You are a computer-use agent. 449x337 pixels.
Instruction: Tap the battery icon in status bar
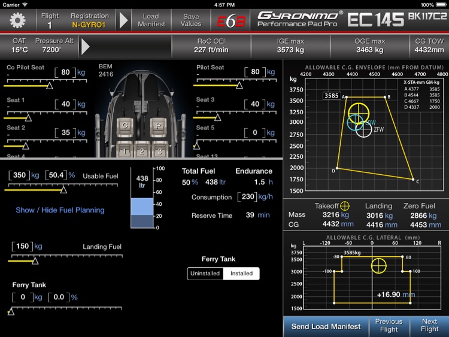(x=441, y=5)
